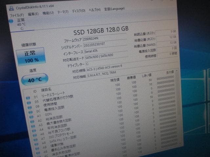Click the 生の値 column header
Viewport: 210px width, 157px height.
tap(170, 72)
